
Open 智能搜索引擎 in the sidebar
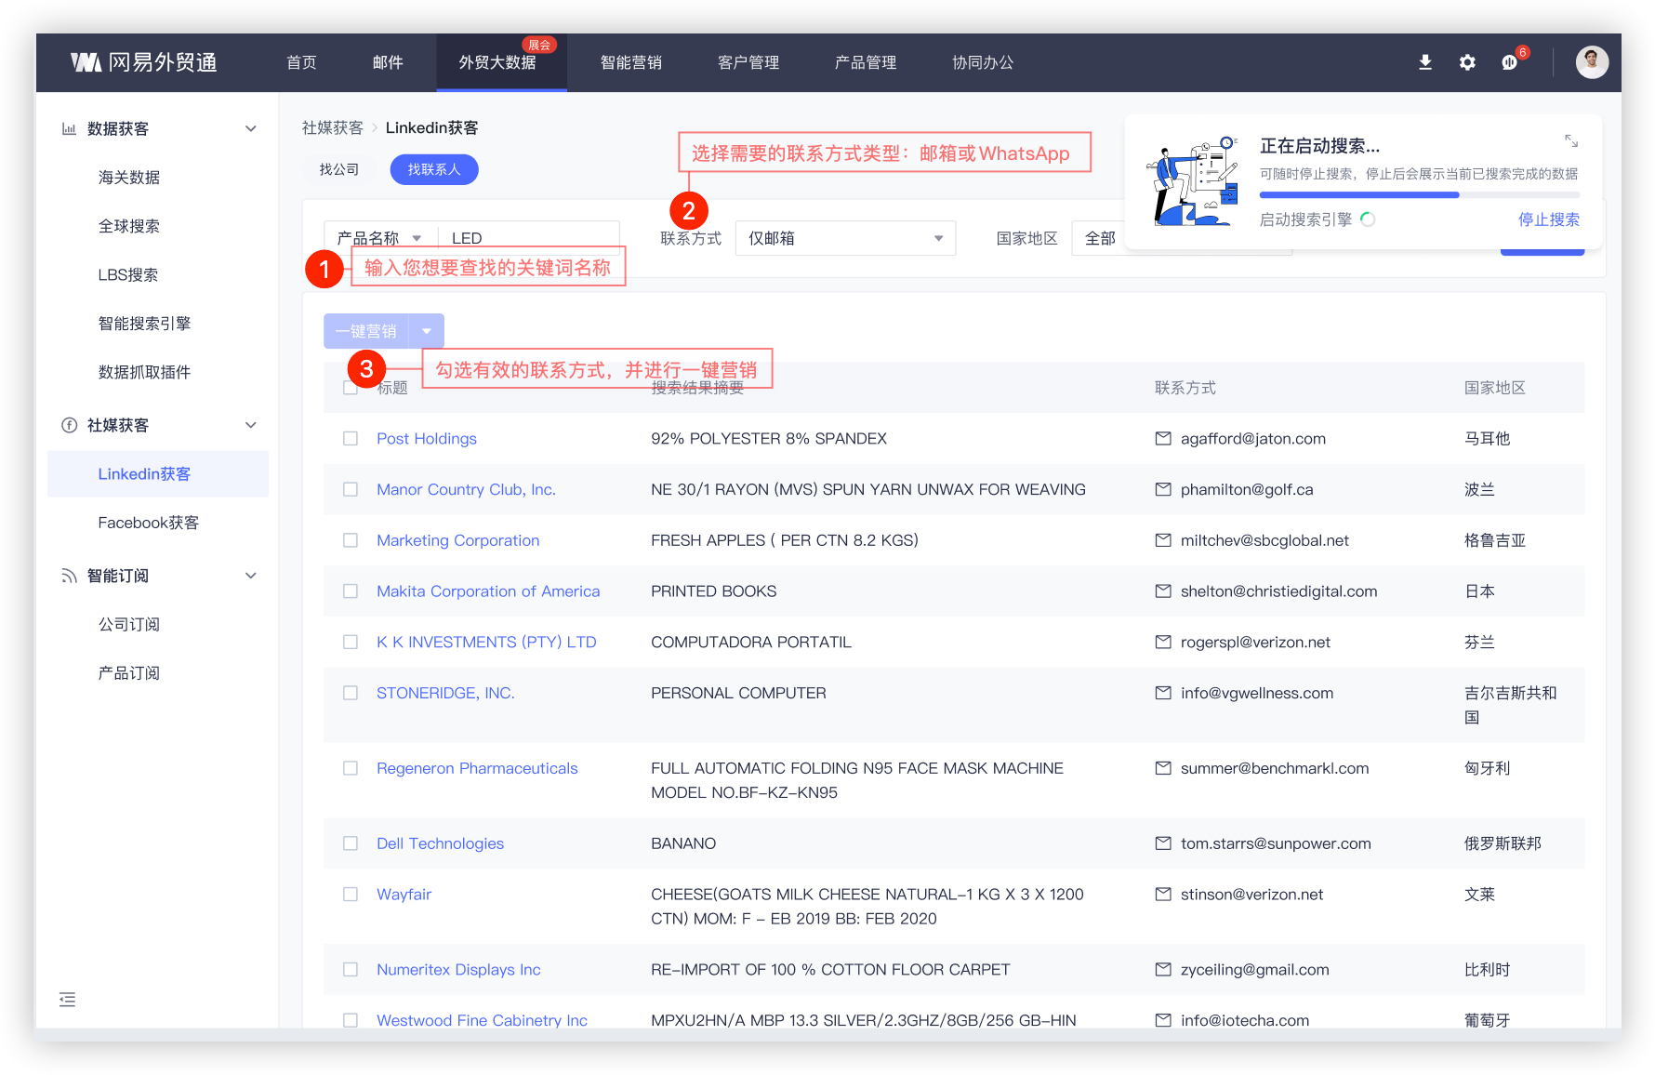pos(144,323)
